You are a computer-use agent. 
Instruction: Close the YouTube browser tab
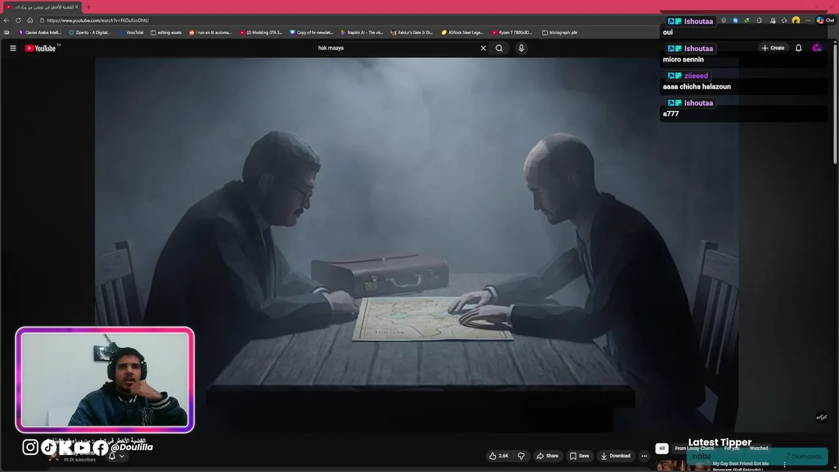coord(76,7)
